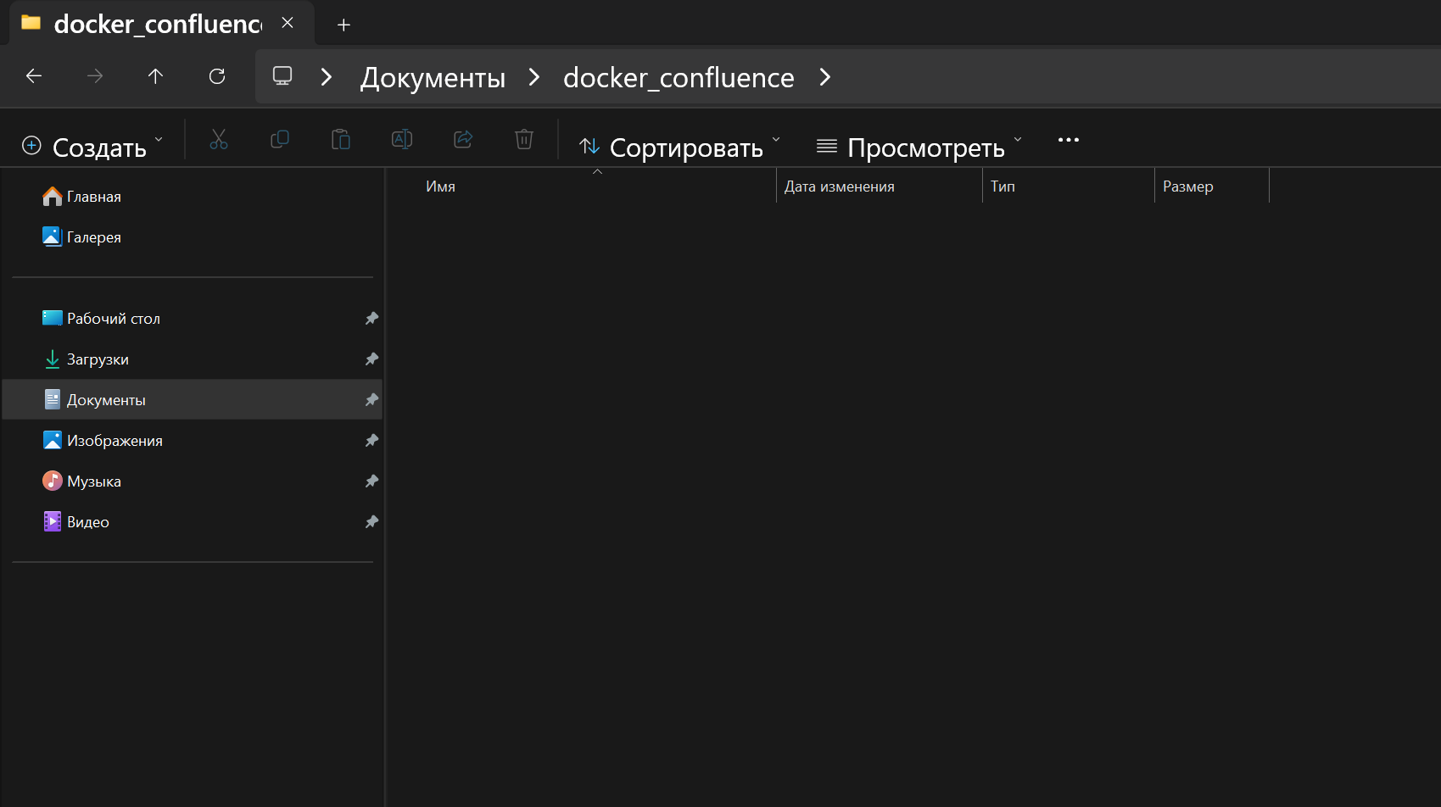
Task: Sort by the Размер column header
Action: click(1212, 186)
